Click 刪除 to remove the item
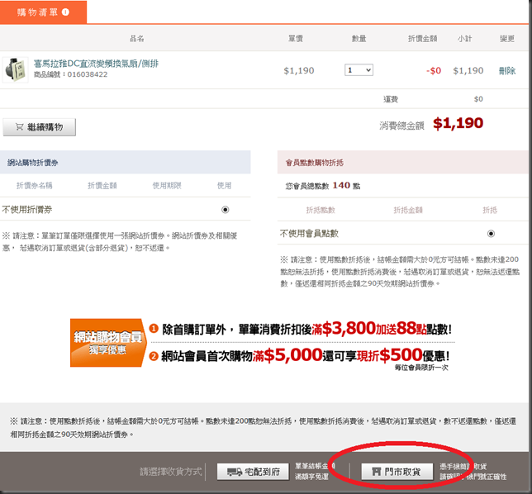 coord(507,70)
